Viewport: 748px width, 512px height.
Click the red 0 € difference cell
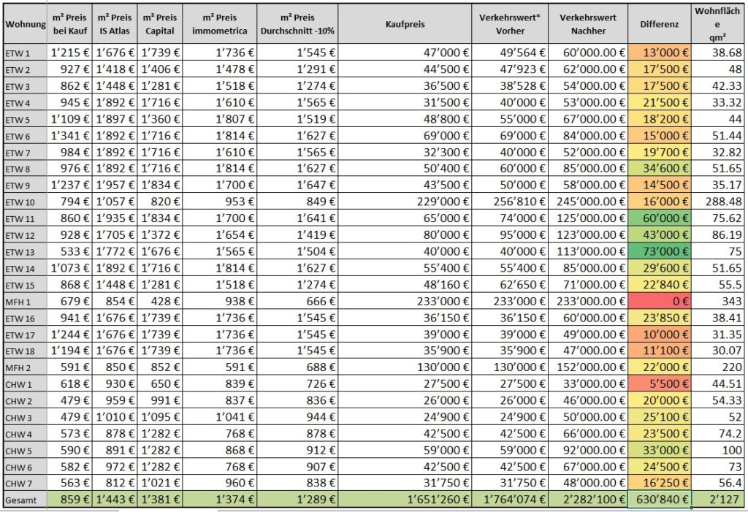pos(660,301)
